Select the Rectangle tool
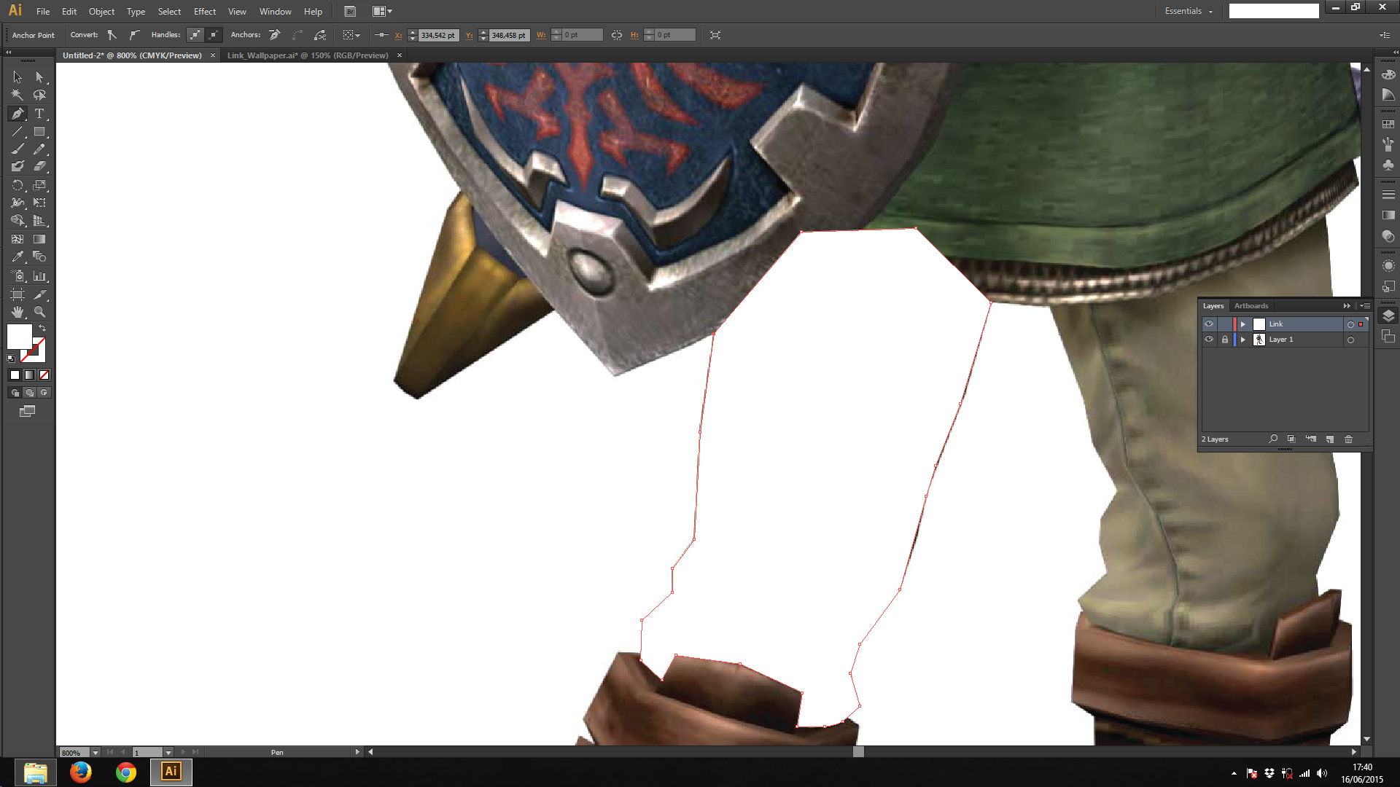Image resolution: width=1400 pixels, height=787 pixels. pos(39,132)
